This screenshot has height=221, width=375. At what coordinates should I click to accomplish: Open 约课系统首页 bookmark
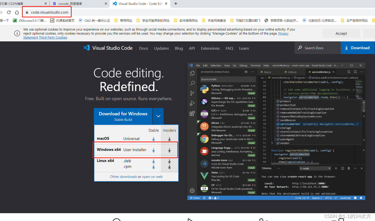point(62,20)
